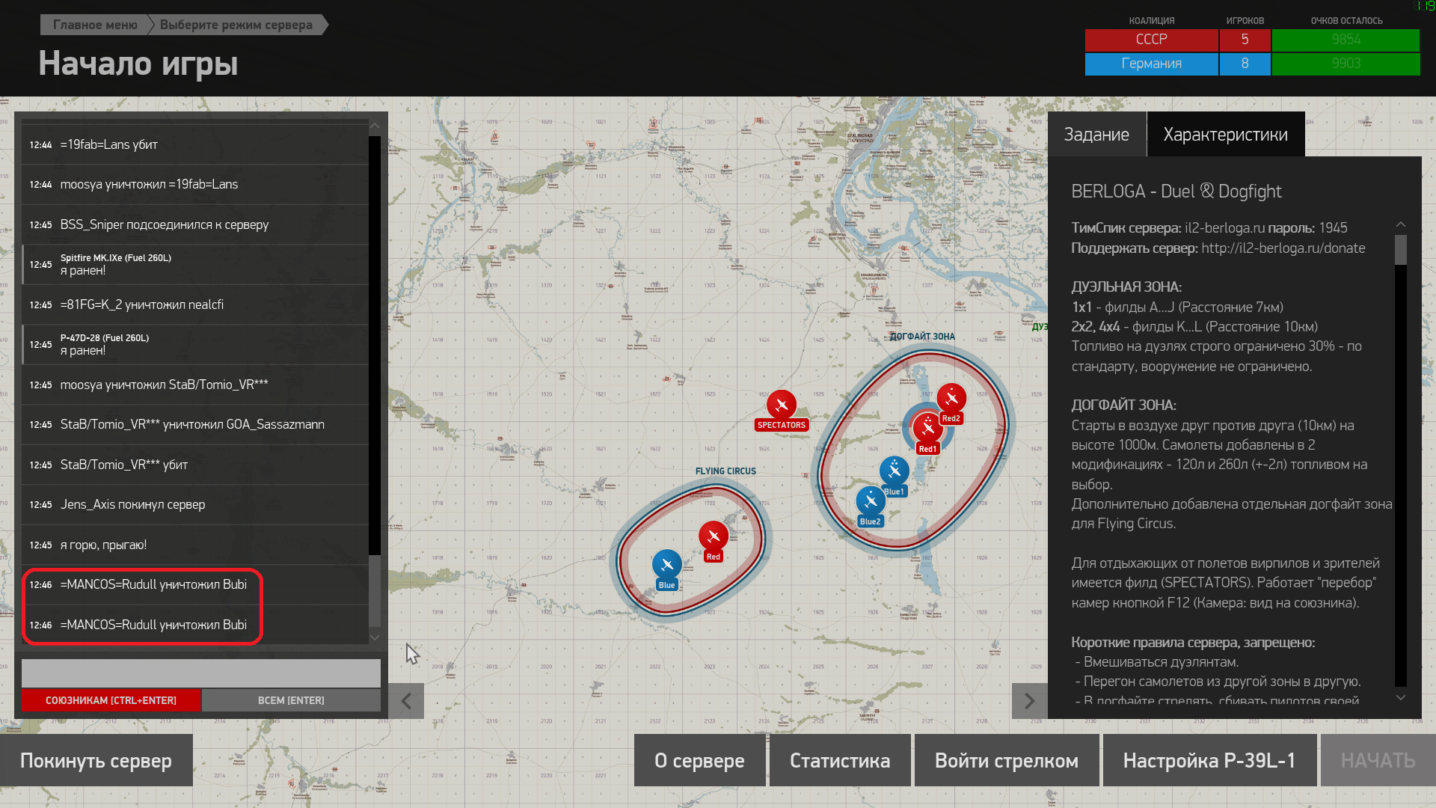This screenshot has height=808, width=1436.
Task: Click briefing text scroll down arrow
Action: (1401, 697)
